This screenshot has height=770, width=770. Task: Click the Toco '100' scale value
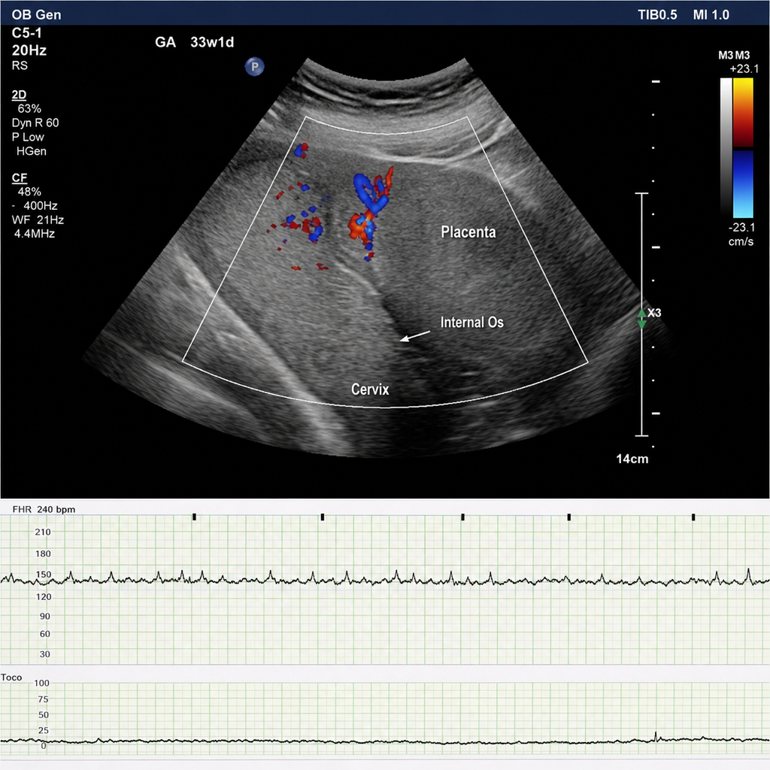(x=42, y=683)
